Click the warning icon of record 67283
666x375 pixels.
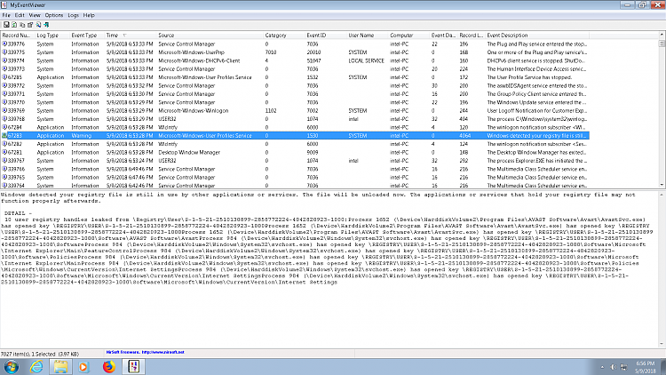[x=4, y=136]
